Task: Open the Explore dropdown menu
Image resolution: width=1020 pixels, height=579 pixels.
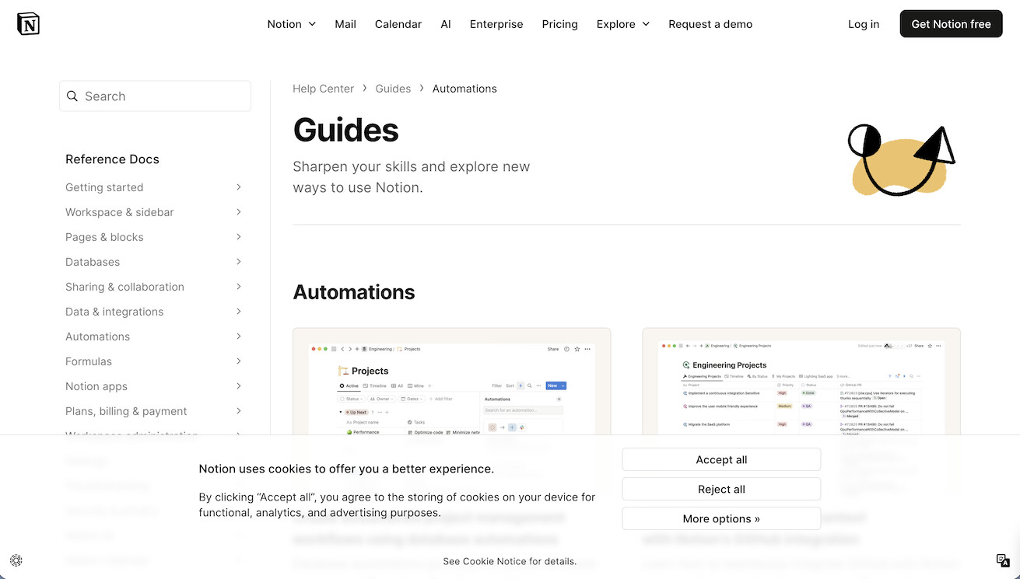Action: pos(622,24)
